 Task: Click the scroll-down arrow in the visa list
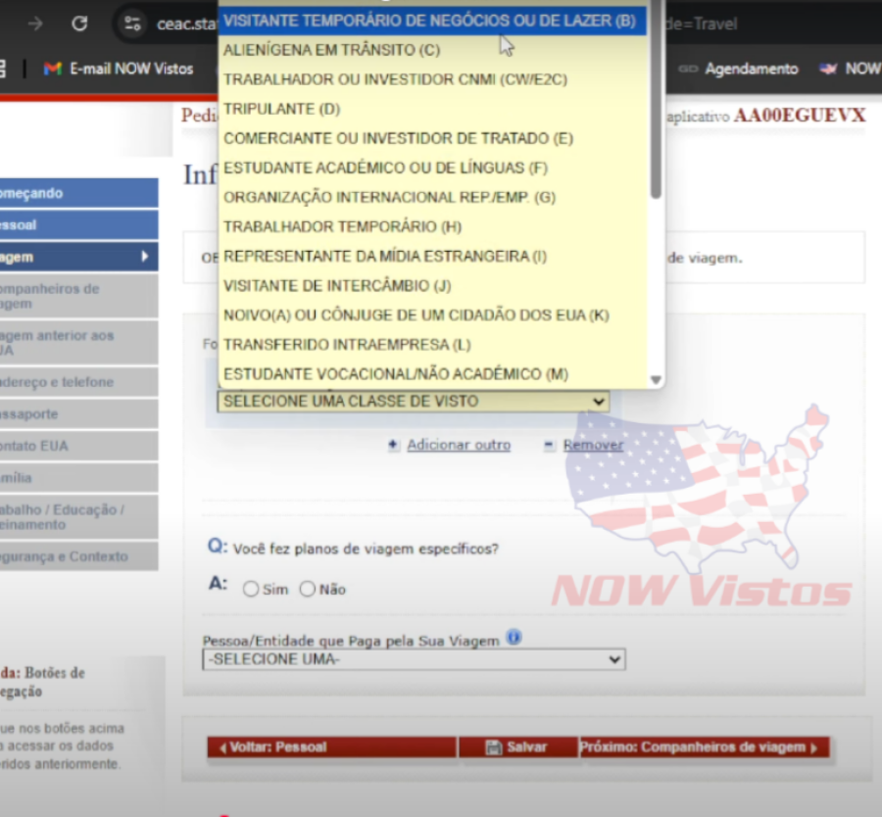pyautogui.click(x=655, y=379)
